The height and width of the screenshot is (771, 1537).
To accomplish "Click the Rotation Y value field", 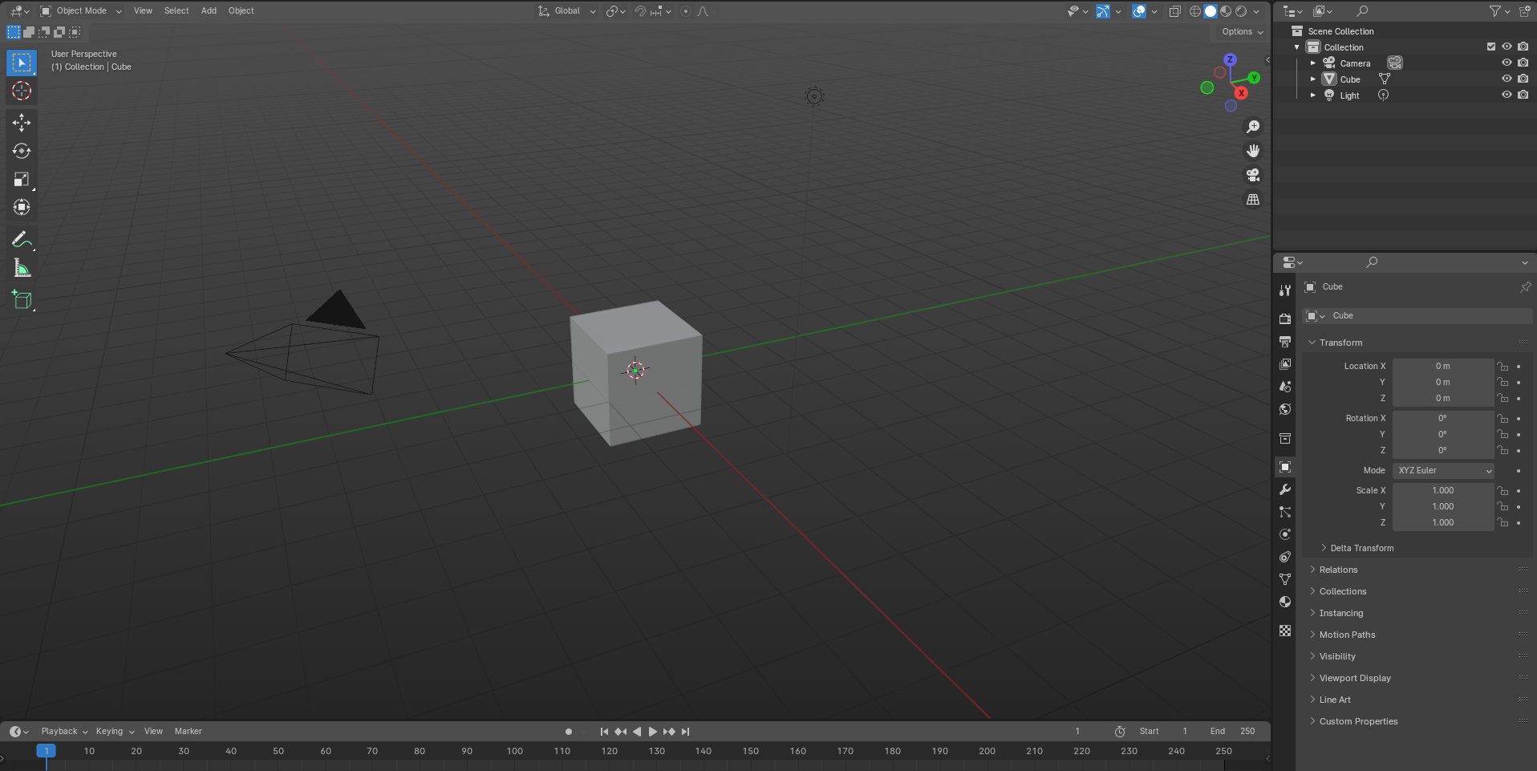I will pos(1442,434).
